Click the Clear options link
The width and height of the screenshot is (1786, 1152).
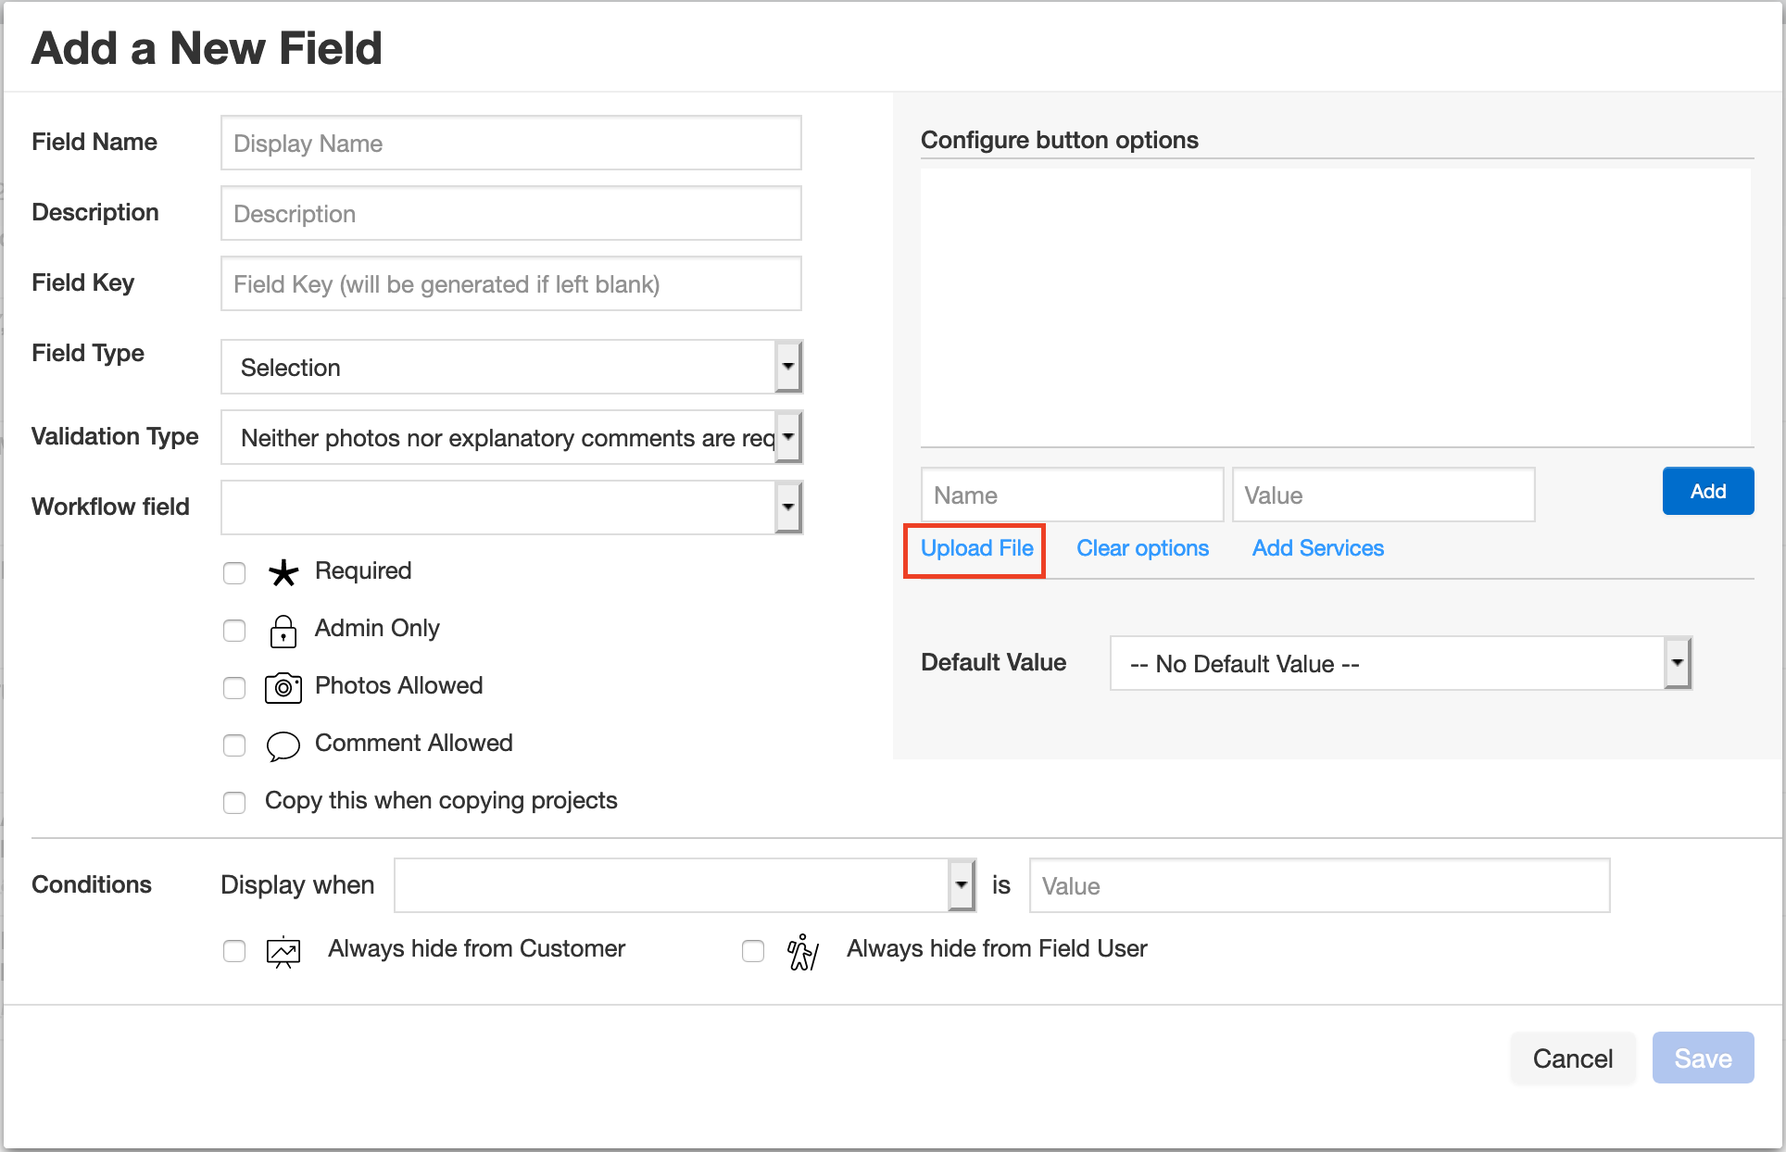(1142, 548)
